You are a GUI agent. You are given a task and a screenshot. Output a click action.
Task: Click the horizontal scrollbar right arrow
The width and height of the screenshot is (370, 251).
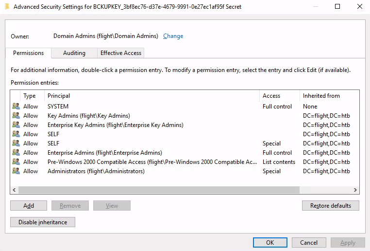[355, 190]
